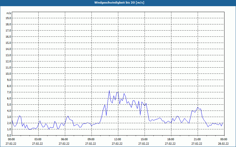The width and height of the screenshot is (236, 147).
Task: Click the 10,0 y-axis label
Action: pos(8,74)
